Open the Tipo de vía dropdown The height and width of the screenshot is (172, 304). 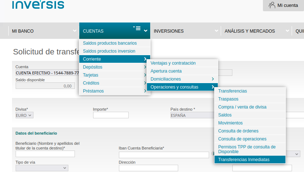pos(42,168)
